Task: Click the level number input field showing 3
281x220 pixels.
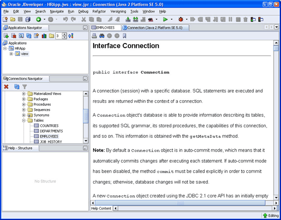Action: point(59,36)
